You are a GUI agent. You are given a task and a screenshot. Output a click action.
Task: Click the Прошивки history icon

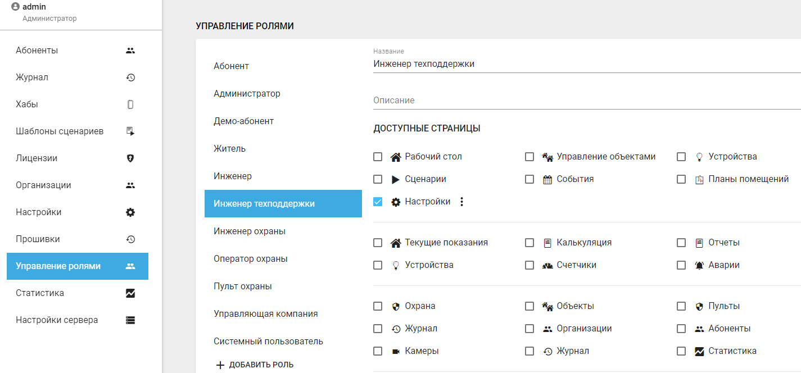coord(130,239)
